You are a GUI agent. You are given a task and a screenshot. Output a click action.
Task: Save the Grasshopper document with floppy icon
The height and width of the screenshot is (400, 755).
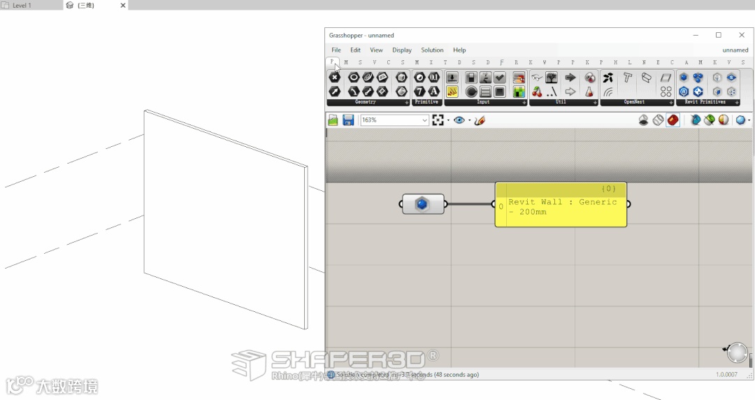[348, 120]
